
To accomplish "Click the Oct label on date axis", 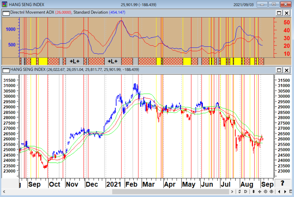I will [54, 184].
